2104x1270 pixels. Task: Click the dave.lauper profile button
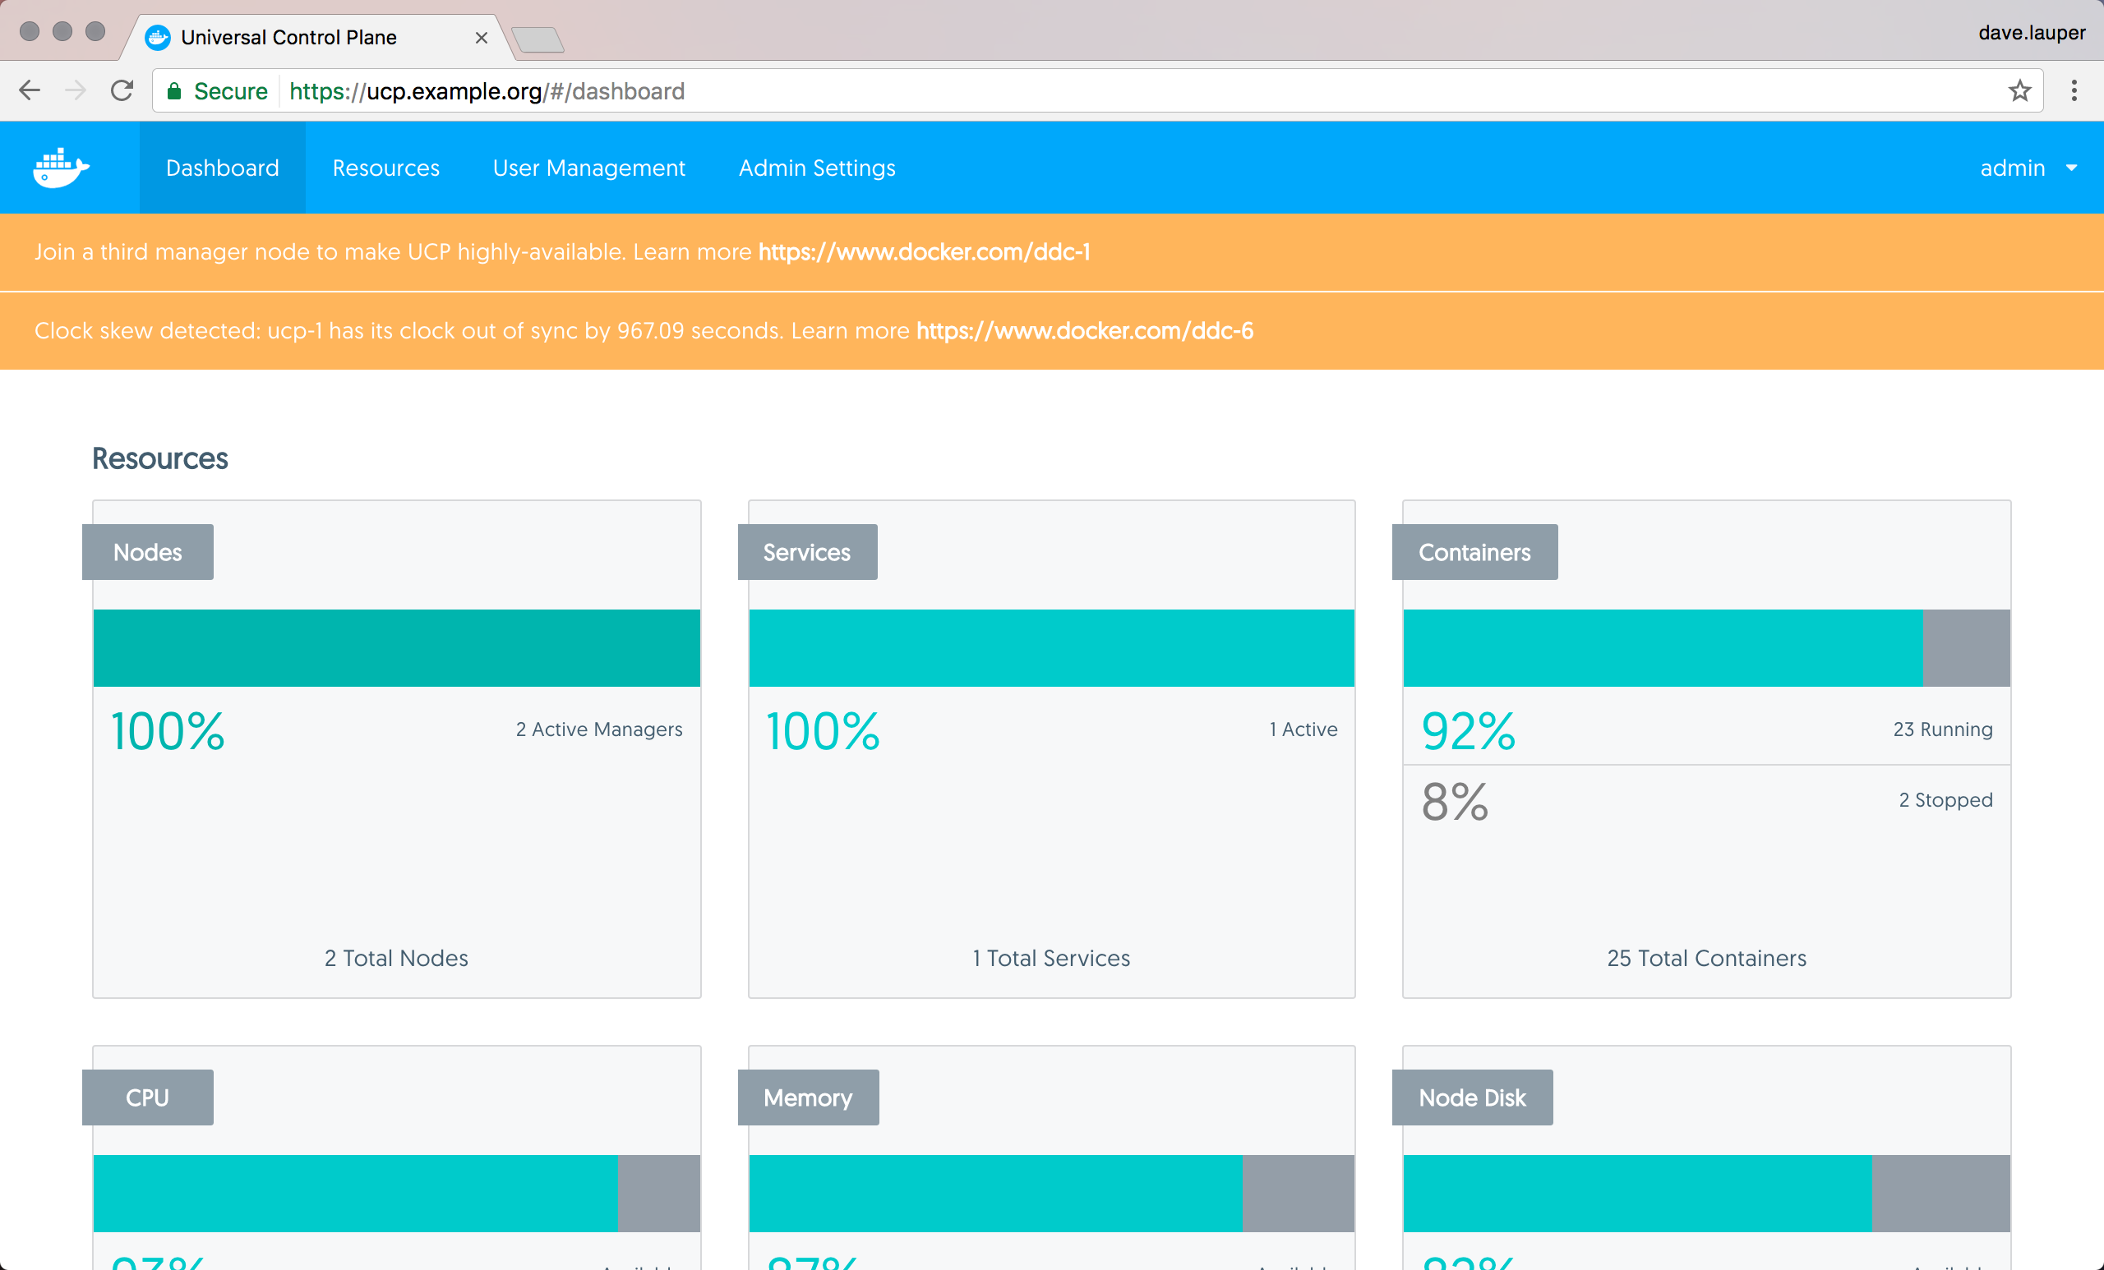[x=2032, y=32]
